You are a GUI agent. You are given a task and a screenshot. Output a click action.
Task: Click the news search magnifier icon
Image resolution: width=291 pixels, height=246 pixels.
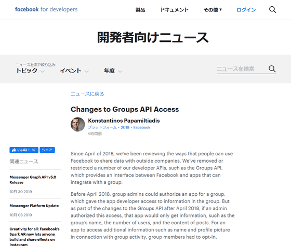point(272,69)
